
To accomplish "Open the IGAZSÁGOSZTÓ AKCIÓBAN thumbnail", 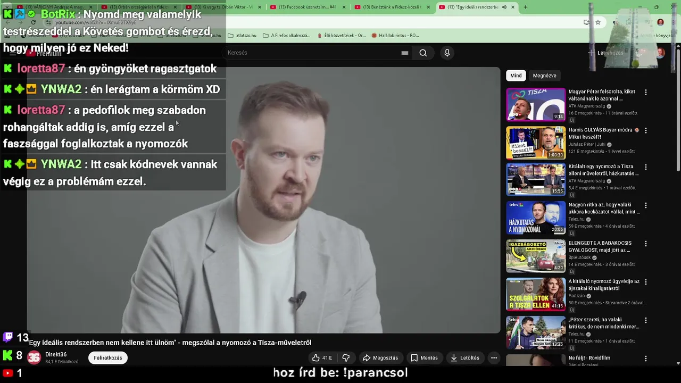I will [x=536, y=256].
